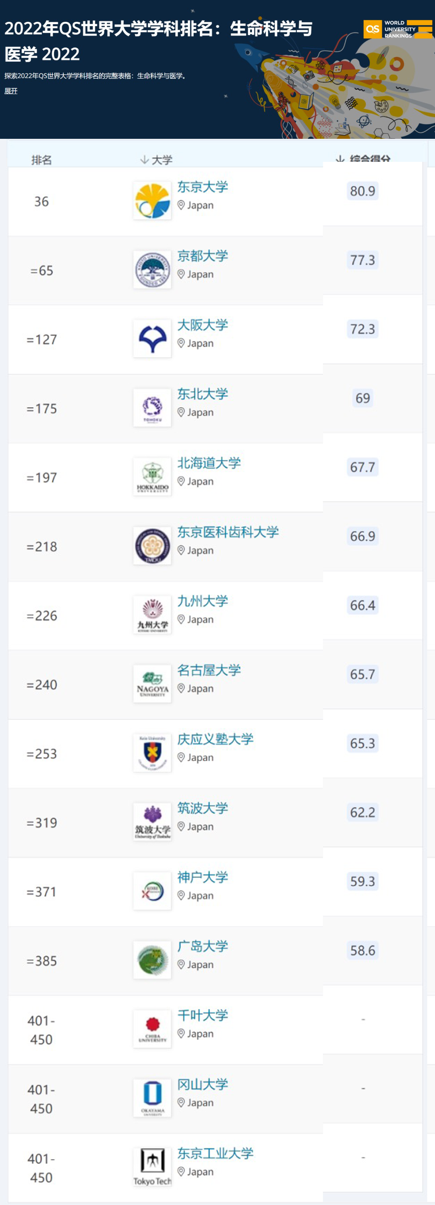
Task: Click the QS World University Rankings logo
Action: click(398, 29)
